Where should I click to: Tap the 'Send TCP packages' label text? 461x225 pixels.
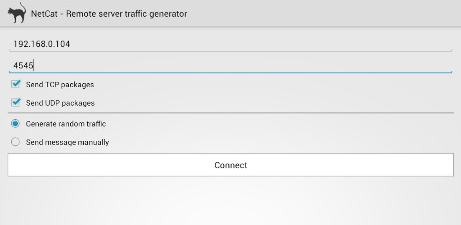point(60,85)
